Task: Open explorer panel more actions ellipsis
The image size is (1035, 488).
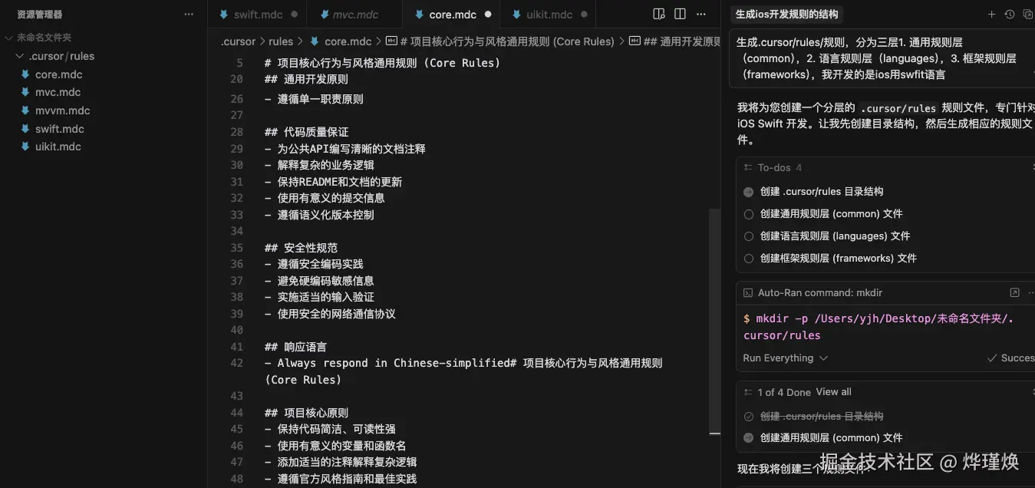Action: point(189,15)
